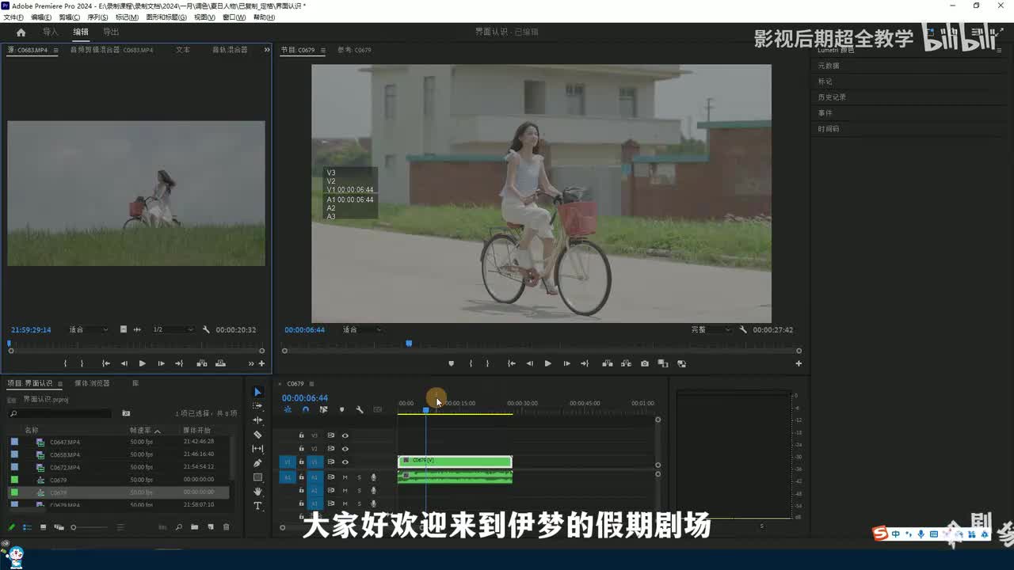Click Program monitor playhead scrub bar
Screen dimensions: 1014x570
coord(541,344)
